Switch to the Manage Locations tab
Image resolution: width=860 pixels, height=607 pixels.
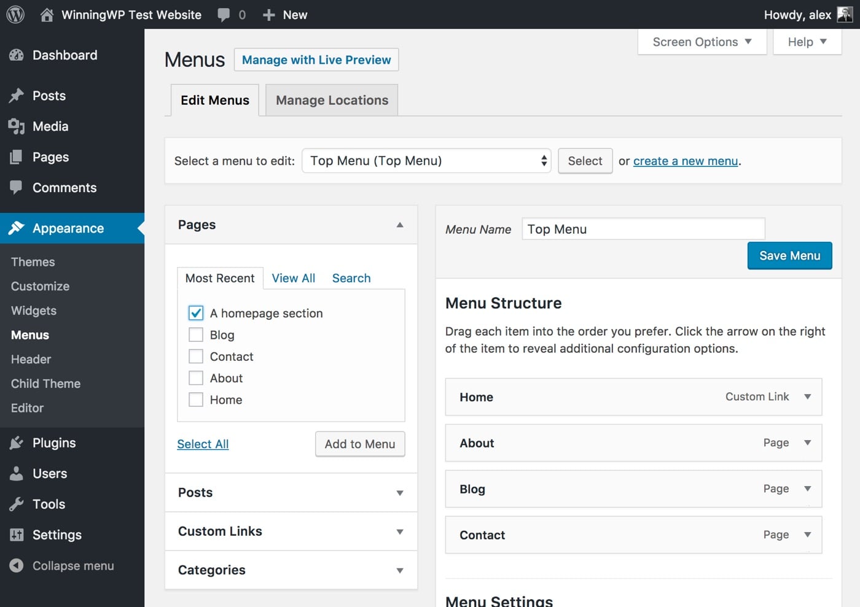[332, 100]
